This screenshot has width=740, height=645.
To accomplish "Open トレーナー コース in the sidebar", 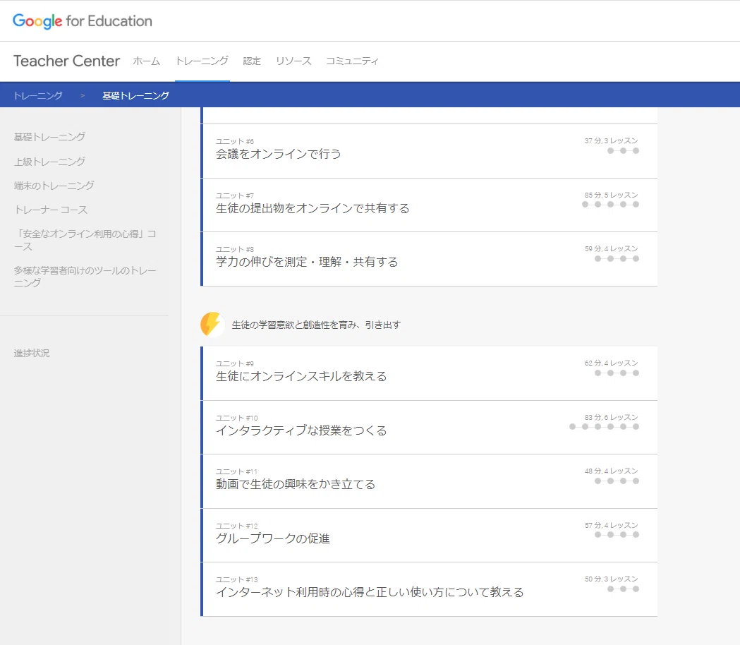I will point(51,210).
